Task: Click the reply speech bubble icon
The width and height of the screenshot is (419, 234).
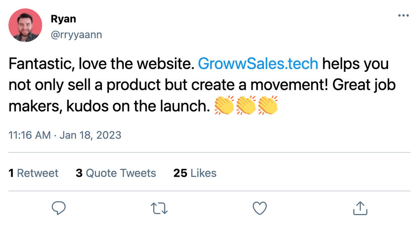Action: point(59,208)
